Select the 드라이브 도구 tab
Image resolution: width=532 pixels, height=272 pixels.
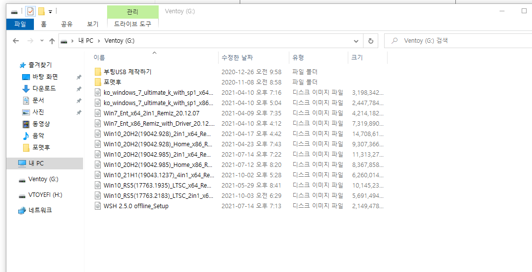tap(132, 24)
